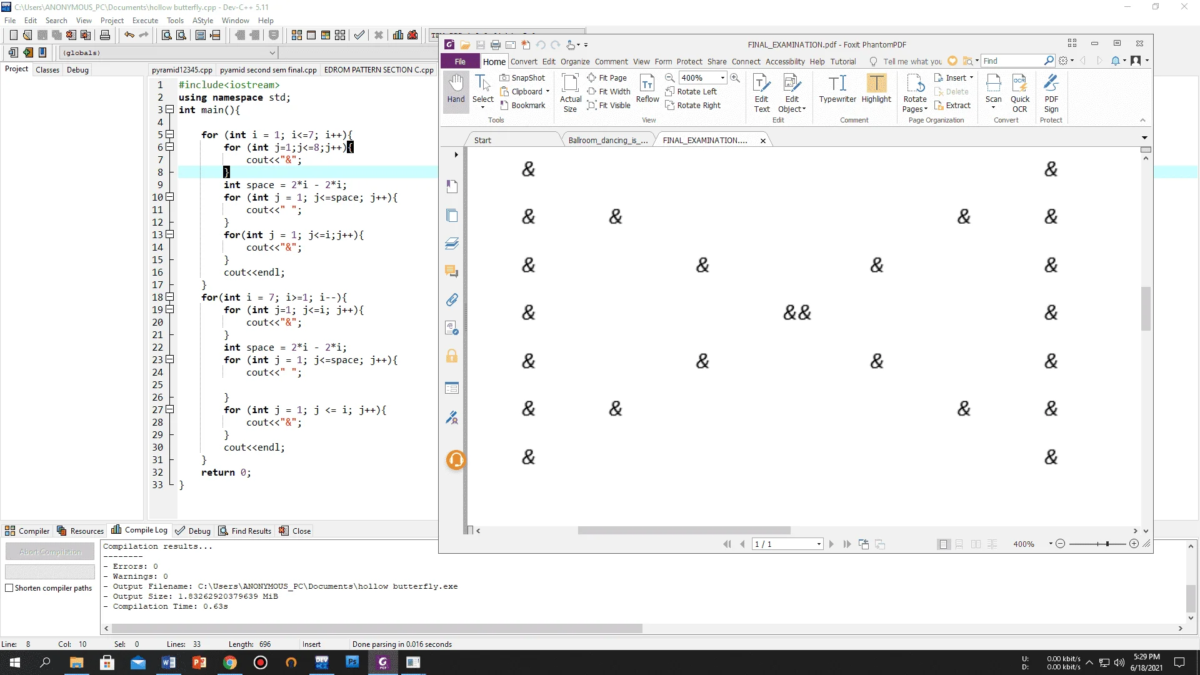Open the Dev-C++ Execute menu
Screen dimensions: 1200x675
click(x=145, y=20)
